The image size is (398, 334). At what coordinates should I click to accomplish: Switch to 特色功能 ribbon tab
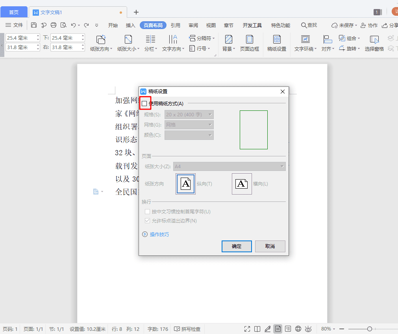click(280, 25)
